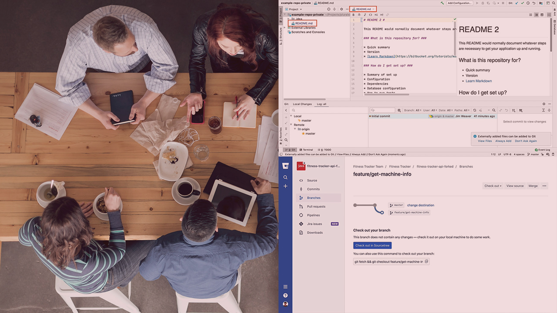This screenshot has height=313, width=557.
Task: Open the Project view dropdown
Action: (x=293, y=9)
